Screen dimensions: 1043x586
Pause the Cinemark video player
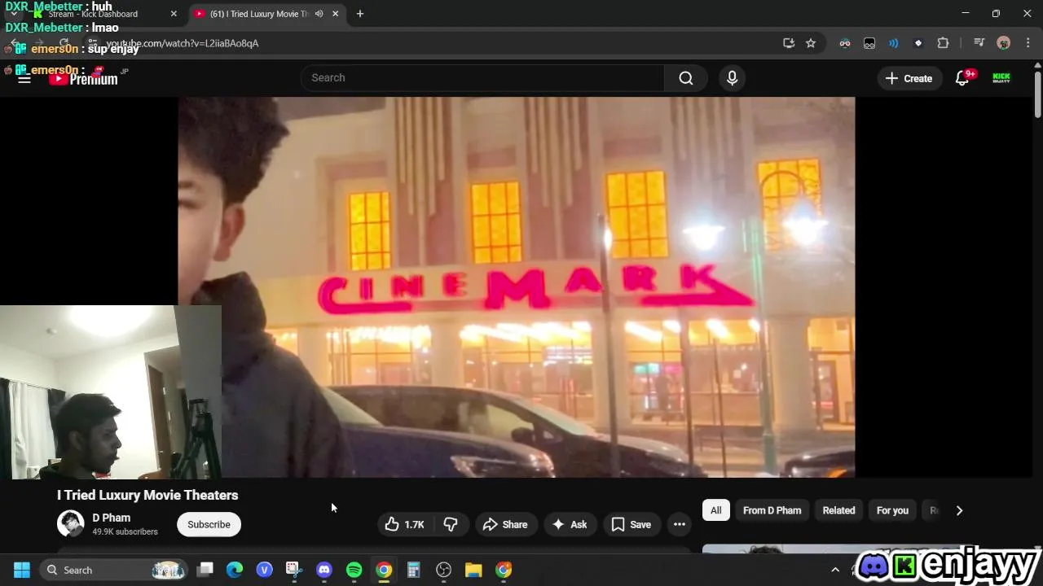(517, 287)
